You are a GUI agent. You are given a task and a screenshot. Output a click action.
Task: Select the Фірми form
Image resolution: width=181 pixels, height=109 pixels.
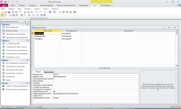(8, 80)
